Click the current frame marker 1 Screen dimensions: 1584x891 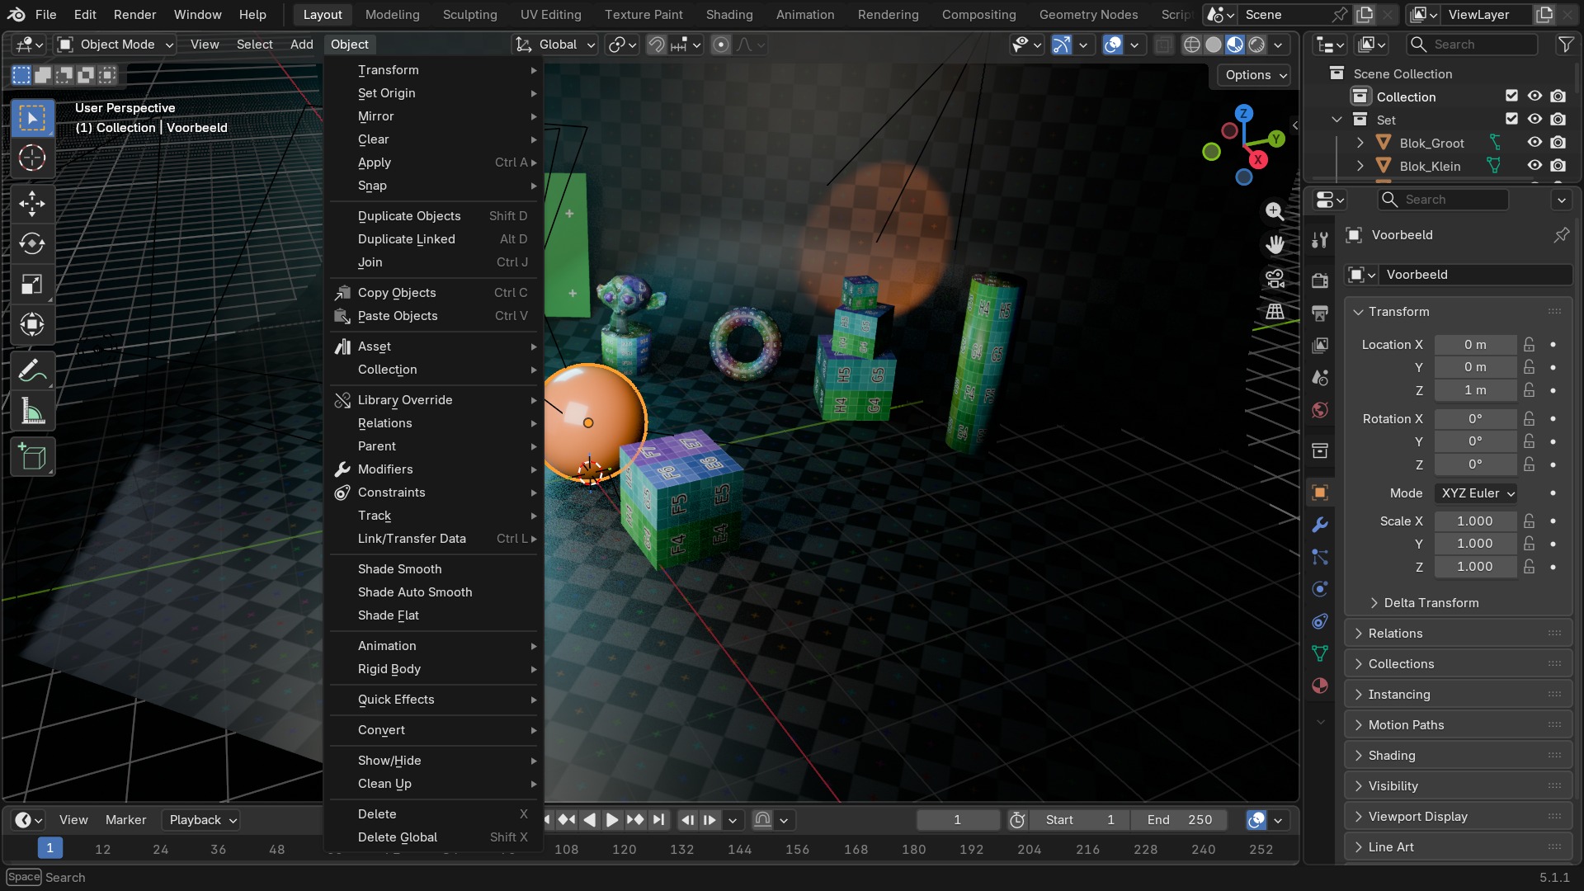click(49, 848)
